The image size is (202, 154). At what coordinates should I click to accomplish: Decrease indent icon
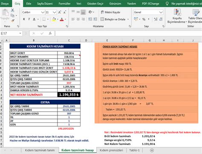coord(90,19)
